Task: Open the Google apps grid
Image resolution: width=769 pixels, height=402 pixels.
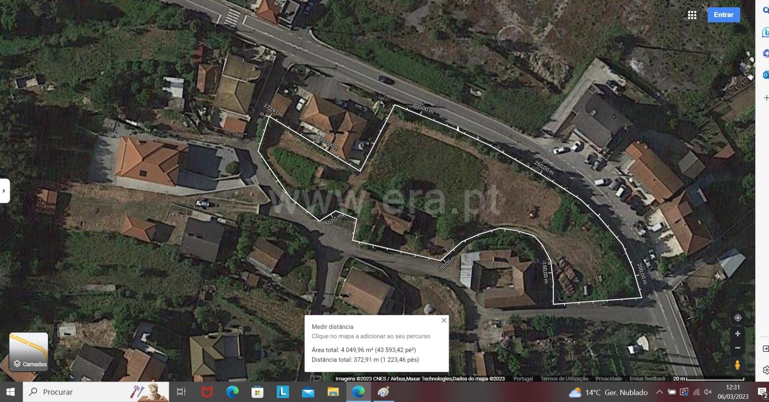Action: pos(692,15)
